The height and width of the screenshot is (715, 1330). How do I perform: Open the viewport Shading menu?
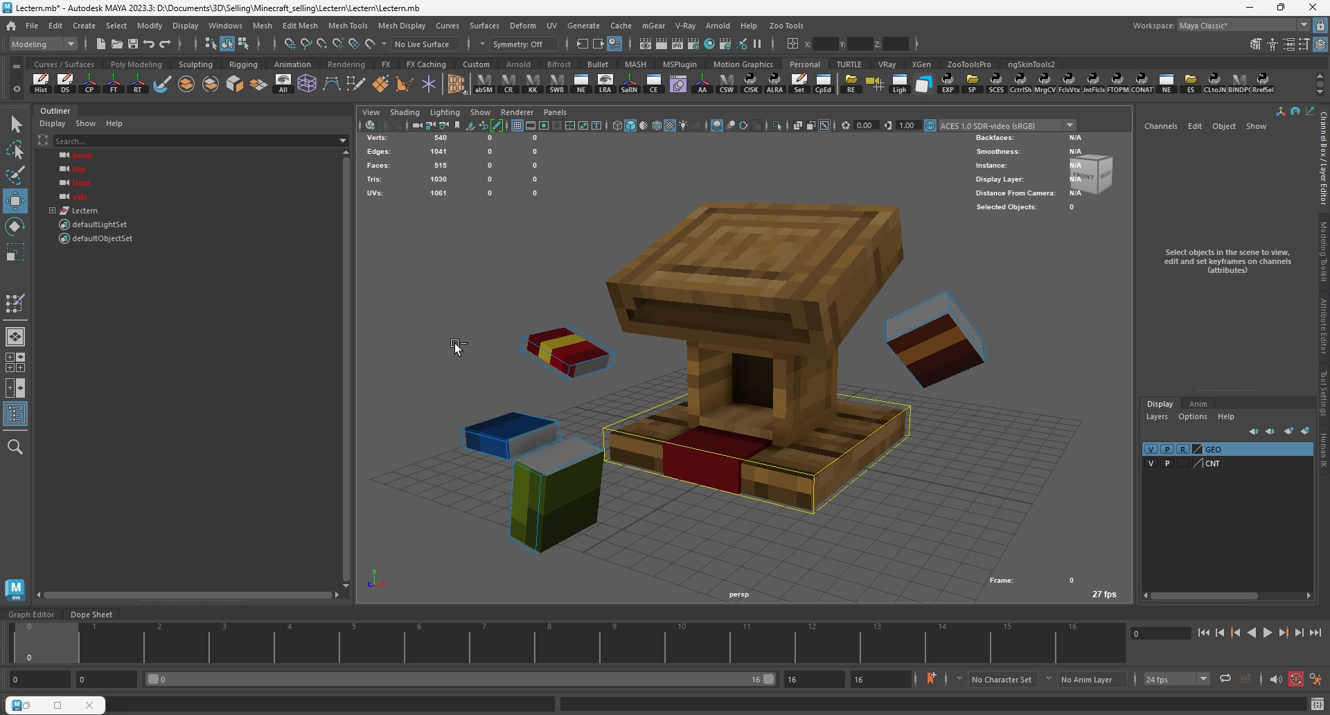405,112
